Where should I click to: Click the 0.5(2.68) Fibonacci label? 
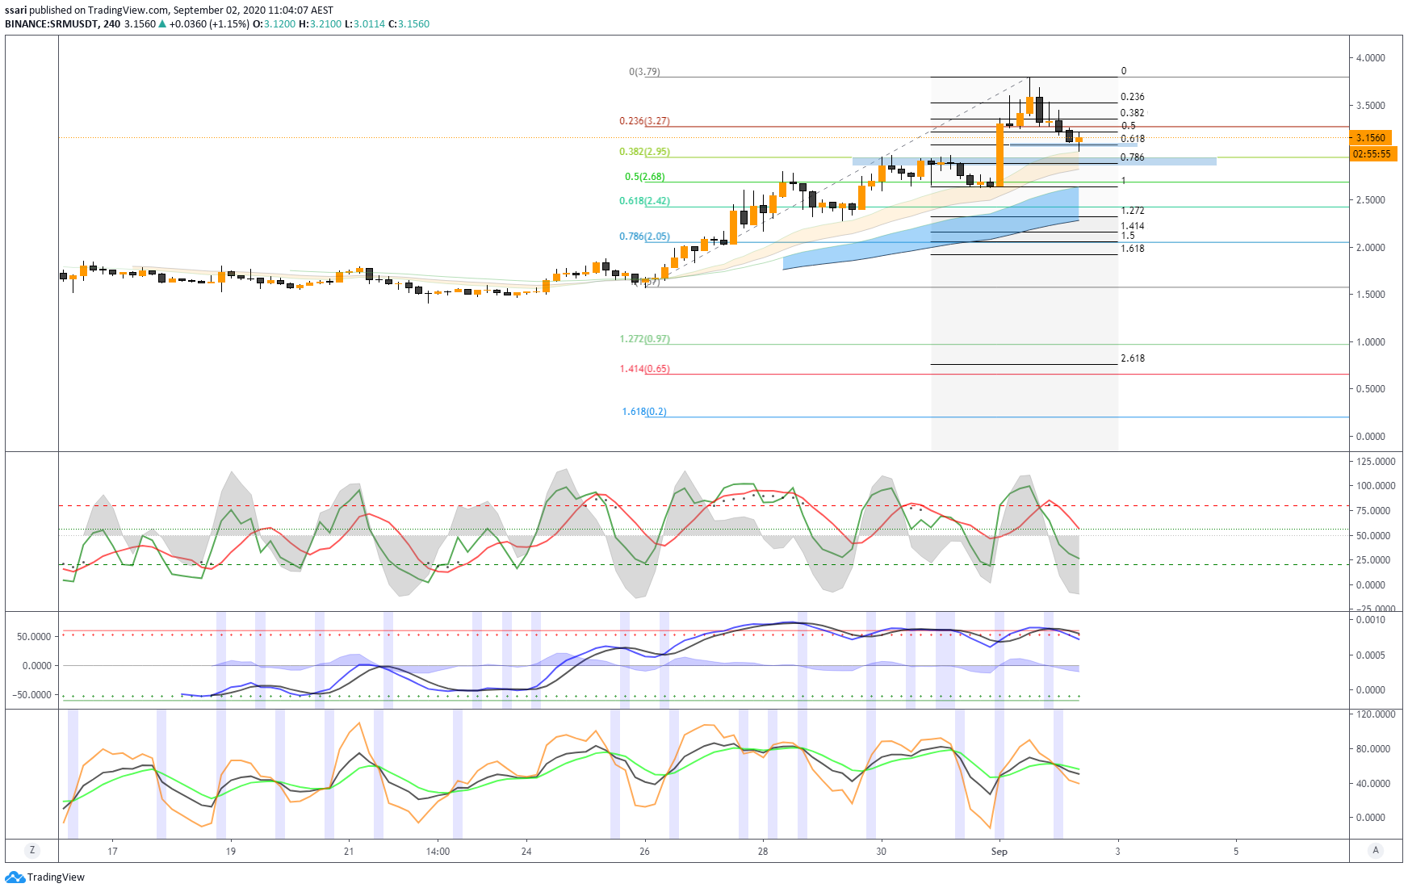coord(645,177)
